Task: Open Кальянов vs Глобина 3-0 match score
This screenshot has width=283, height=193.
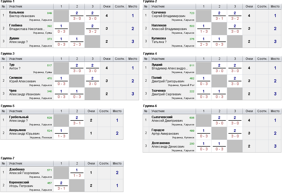Action: coord(77,19)
